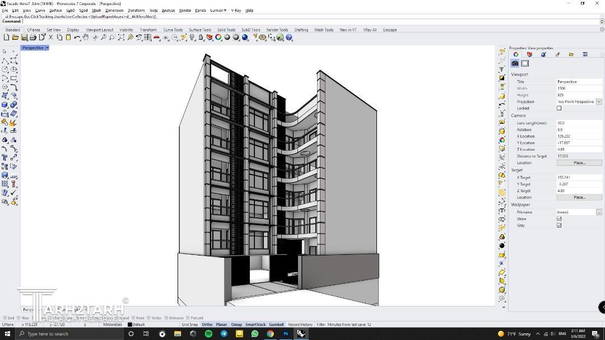Uncheck the wallpaper Gray checkbox
The width and height of the screenshot is (605, 340).
[559, 225]
